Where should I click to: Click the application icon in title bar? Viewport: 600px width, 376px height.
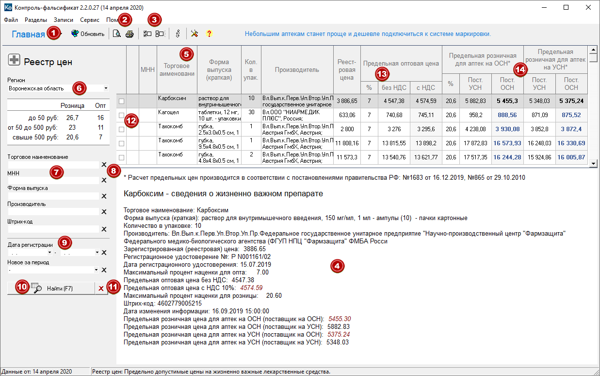[7, 8]
